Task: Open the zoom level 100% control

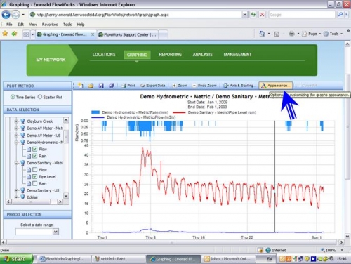Action: pos(332,250)
